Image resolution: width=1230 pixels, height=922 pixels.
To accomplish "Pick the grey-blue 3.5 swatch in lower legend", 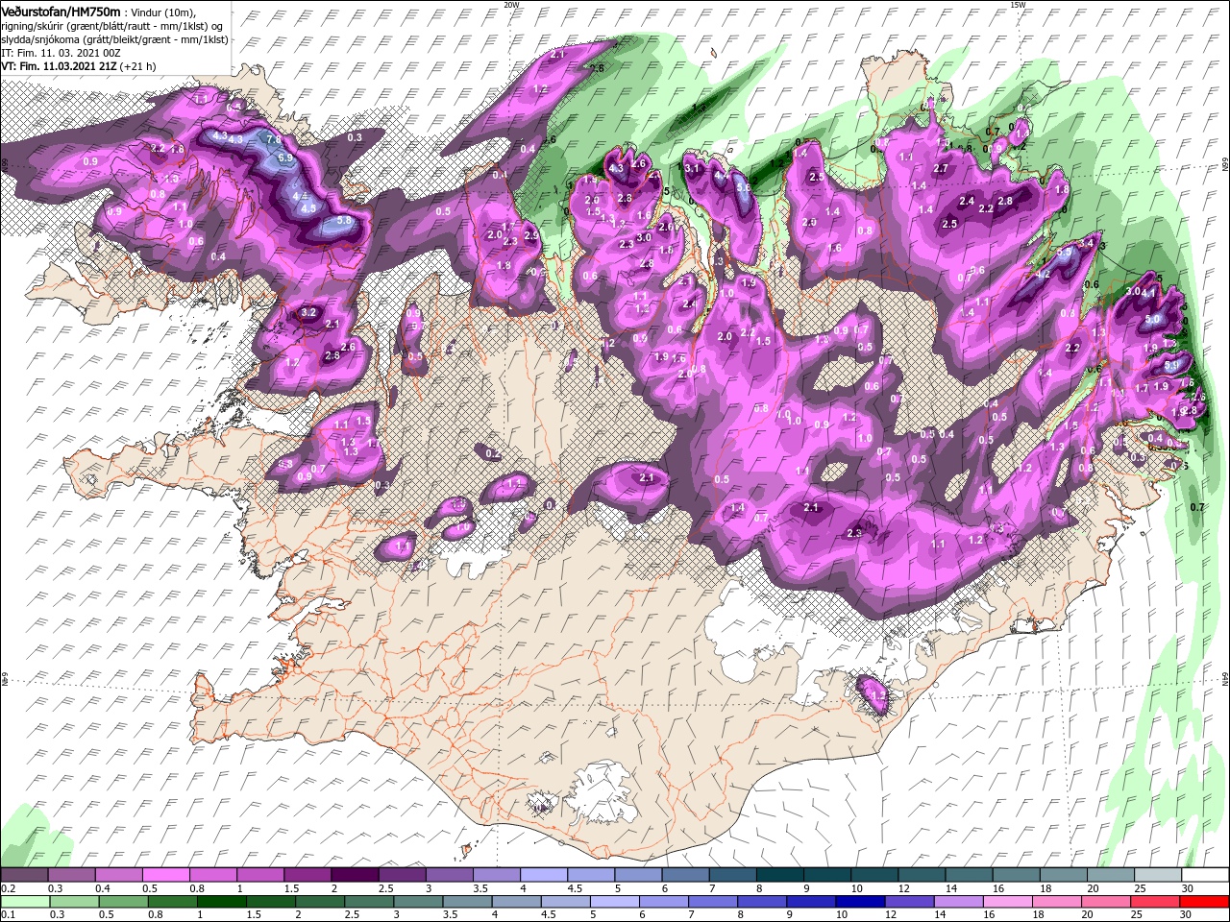I will point(467,902).
